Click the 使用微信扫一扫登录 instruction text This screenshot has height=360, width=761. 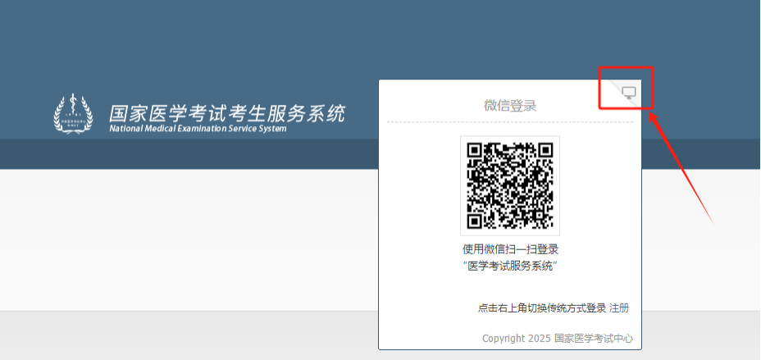coord(510,249)
